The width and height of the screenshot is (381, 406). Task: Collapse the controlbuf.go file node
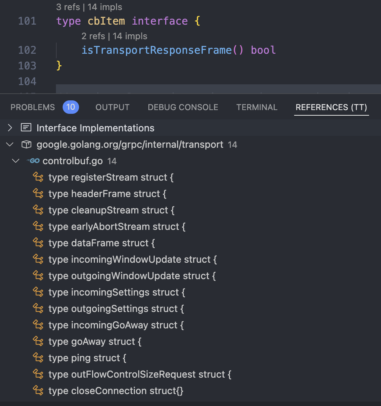[x=16, y=161]
